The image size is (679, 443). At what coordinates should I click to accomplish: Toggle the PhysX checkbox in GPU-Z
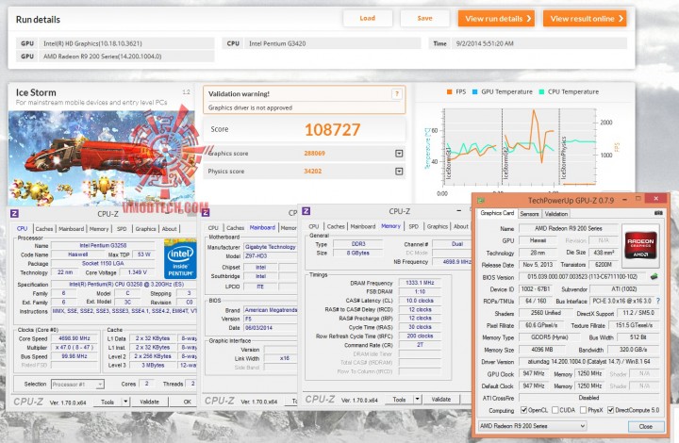[x=583, y=410]
